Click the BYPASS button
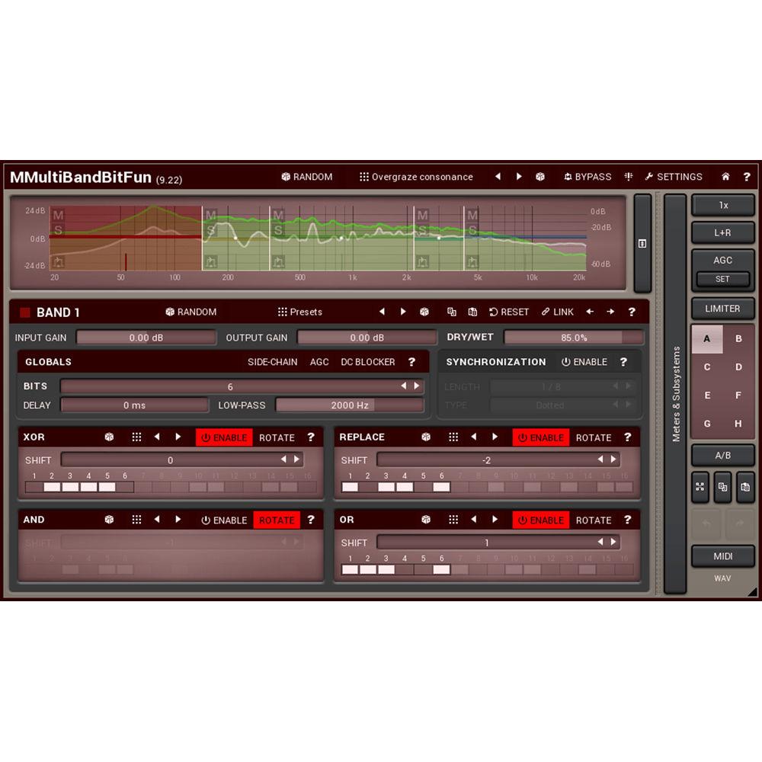 [588, 177]
